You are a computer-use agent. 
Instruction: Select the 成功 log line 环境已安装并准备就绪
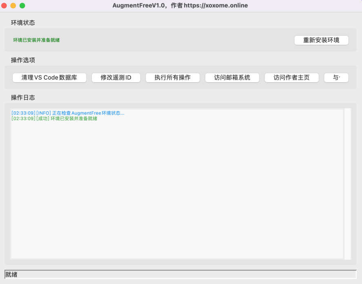click(54, 118)
